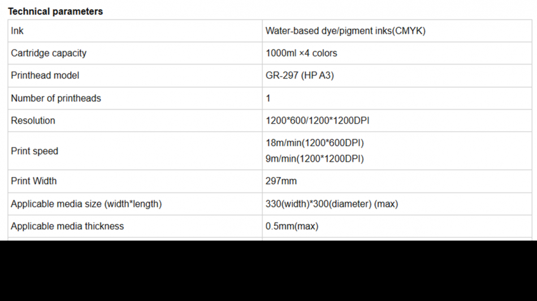Click the GR-297 (HP A3) value
This screenshot has height=301, width=537.
(x=300, y=75)
